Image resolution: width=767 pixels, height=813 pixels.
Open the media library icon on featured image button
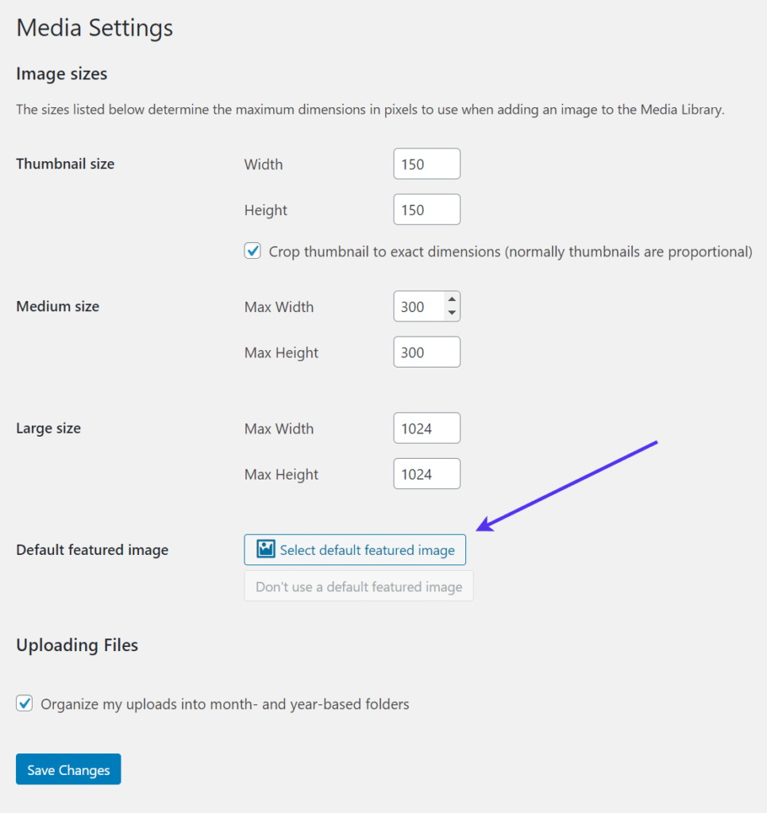click(x=266, y=549)
